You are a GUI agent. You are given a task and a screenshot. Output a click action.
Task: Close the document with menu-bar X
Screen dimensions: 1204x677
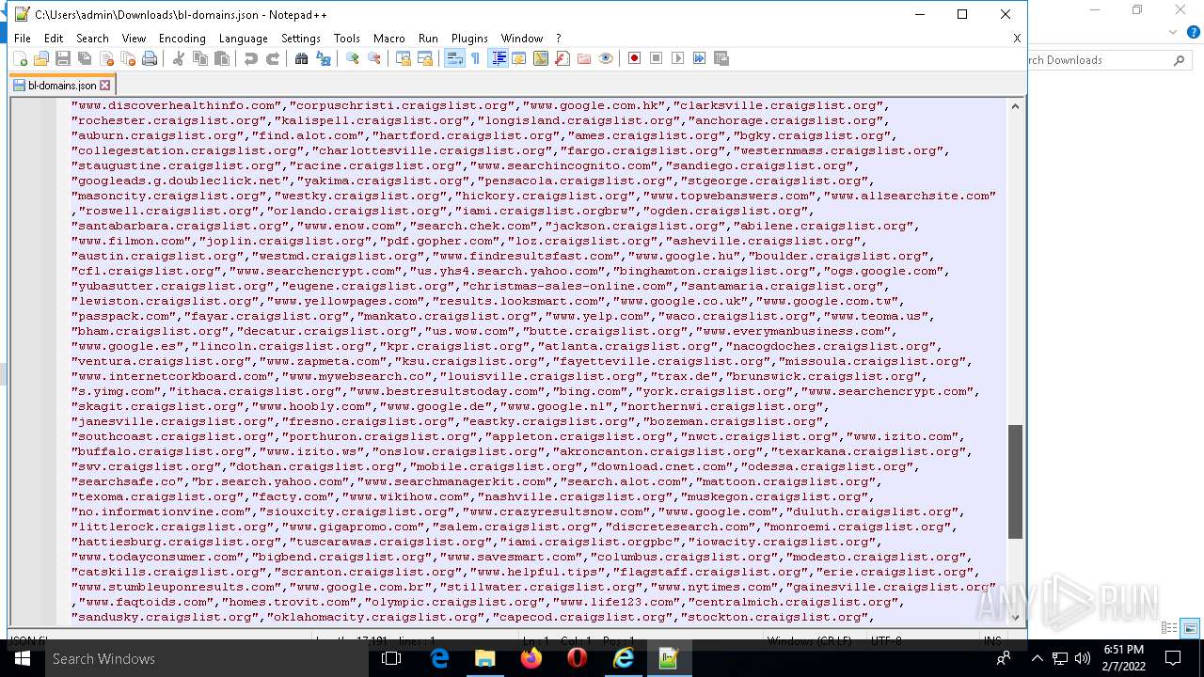point(1017,39)
